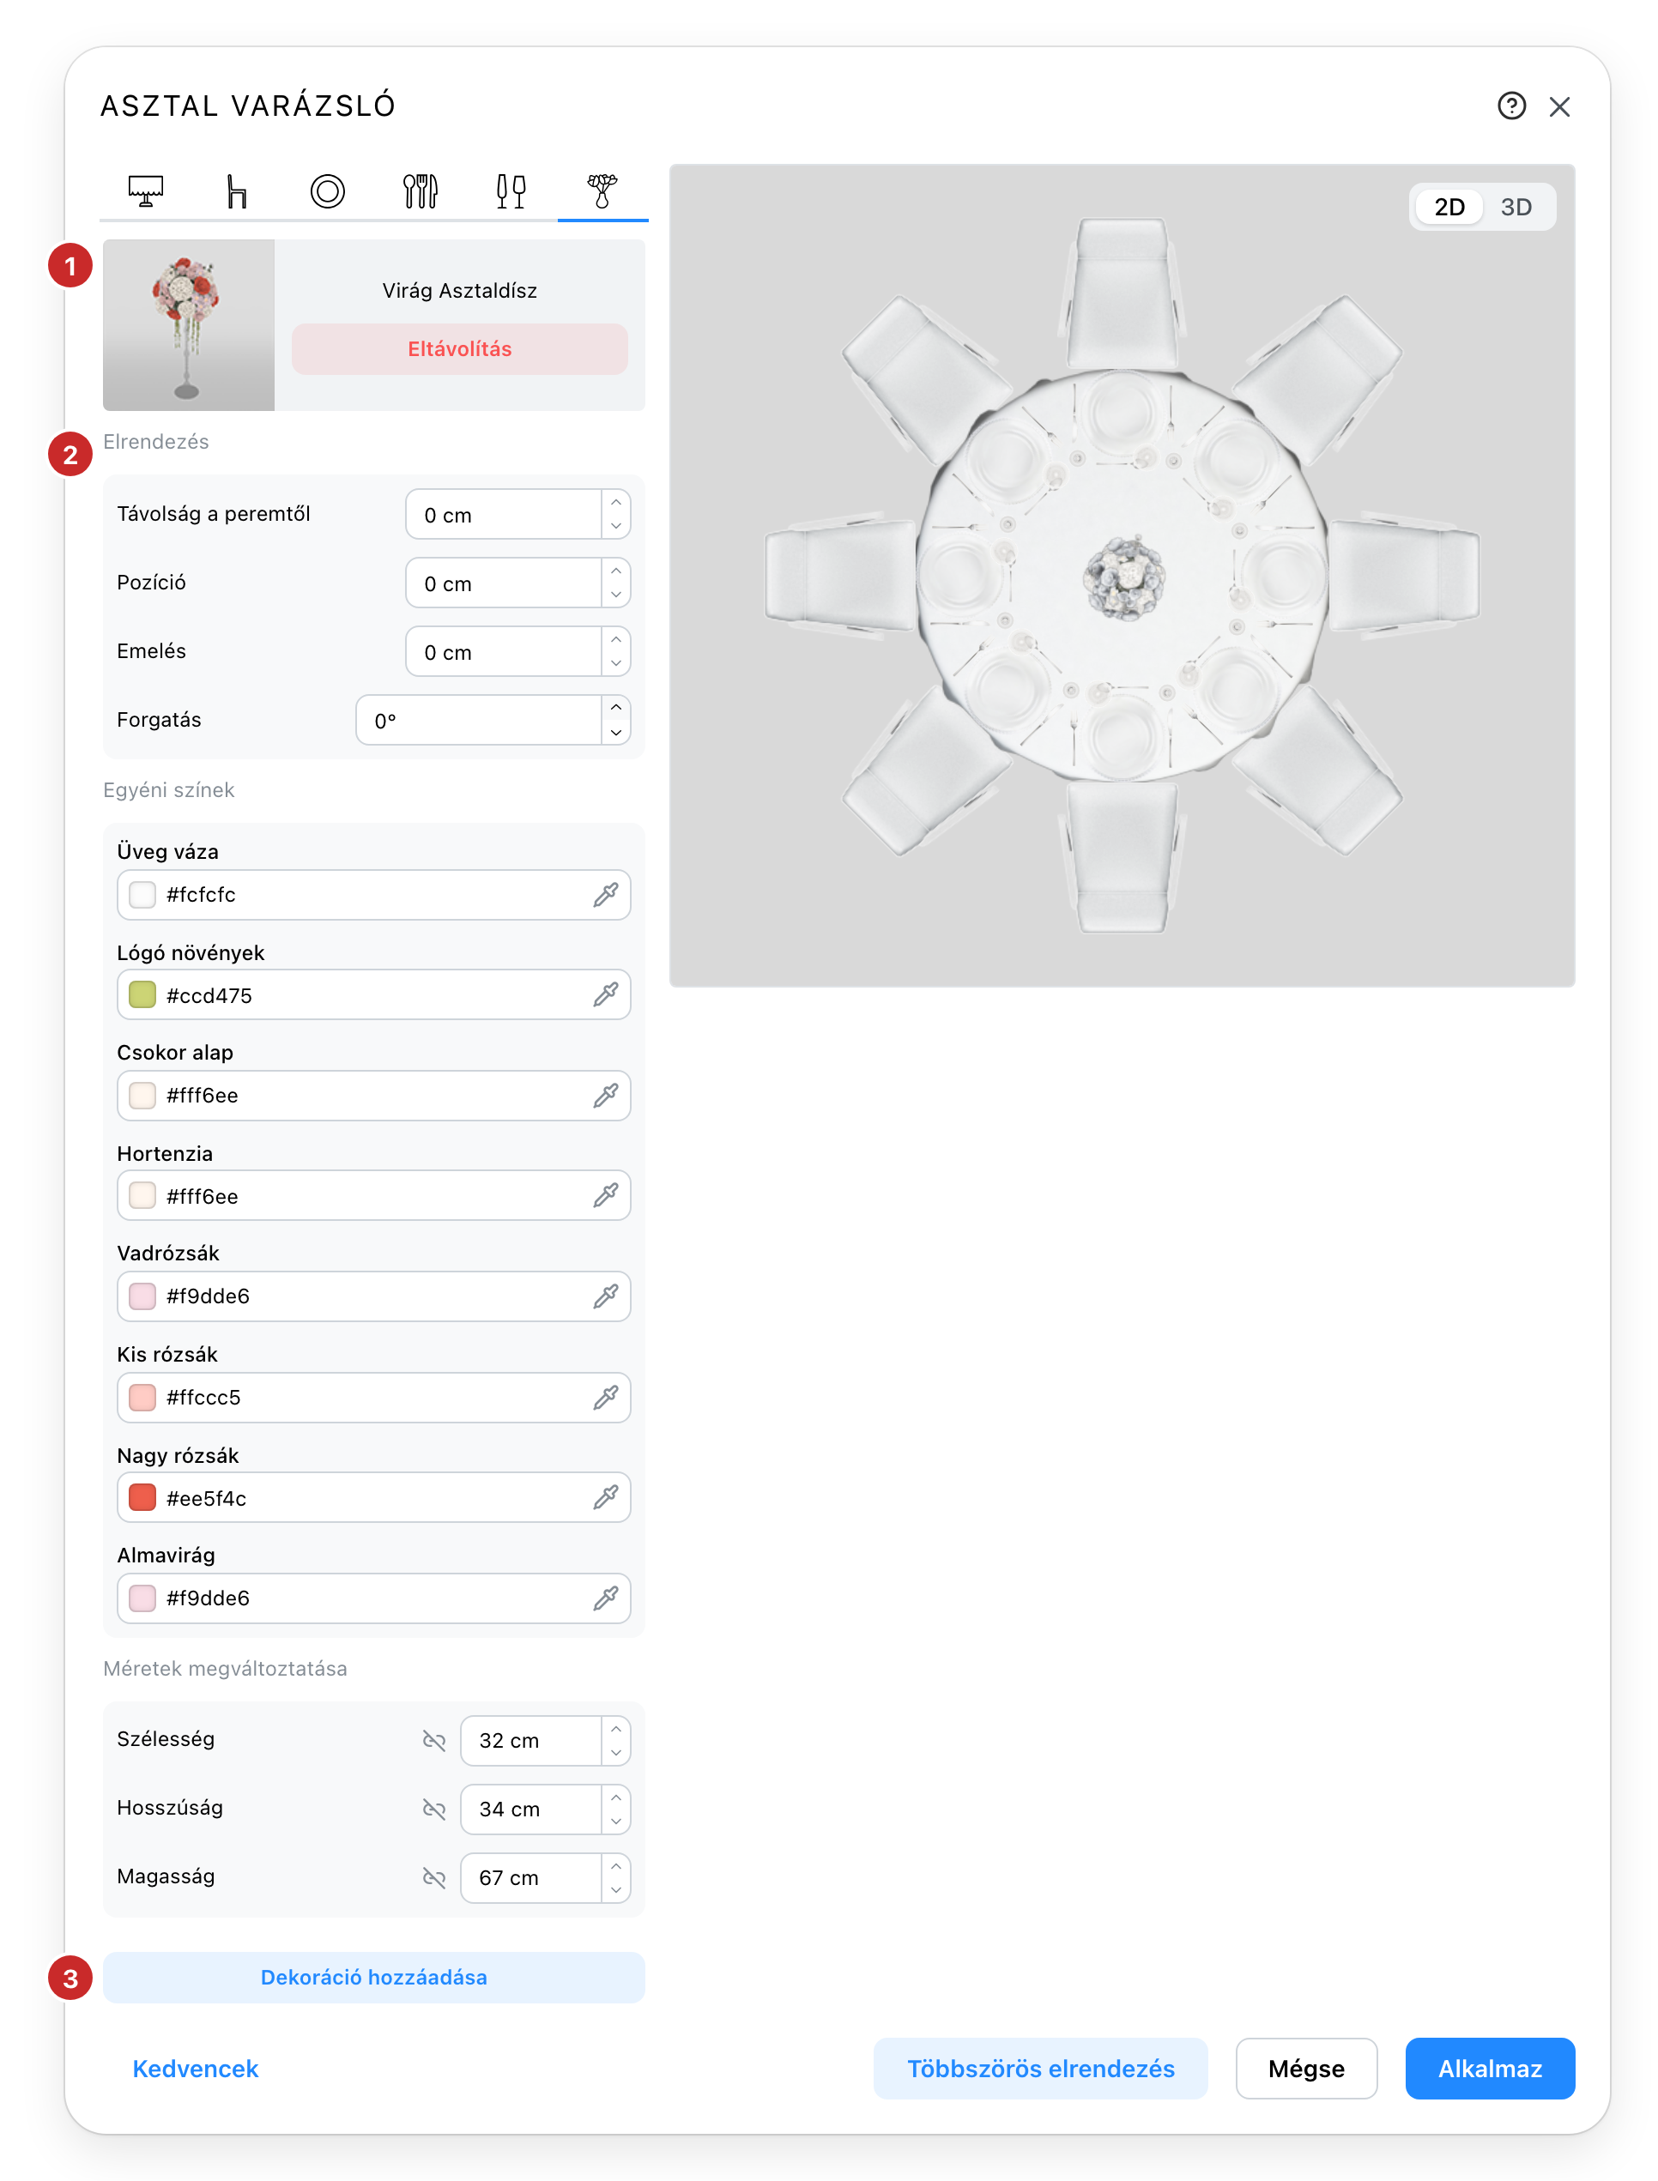Use eyedropper for Üveg váza color
This screenshot has height=2181, width=1658.
point(605,895)
